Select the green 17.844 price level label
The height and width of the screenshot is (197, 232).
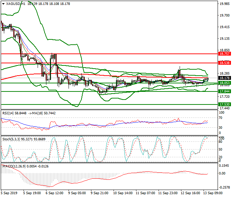pos(225,91)
